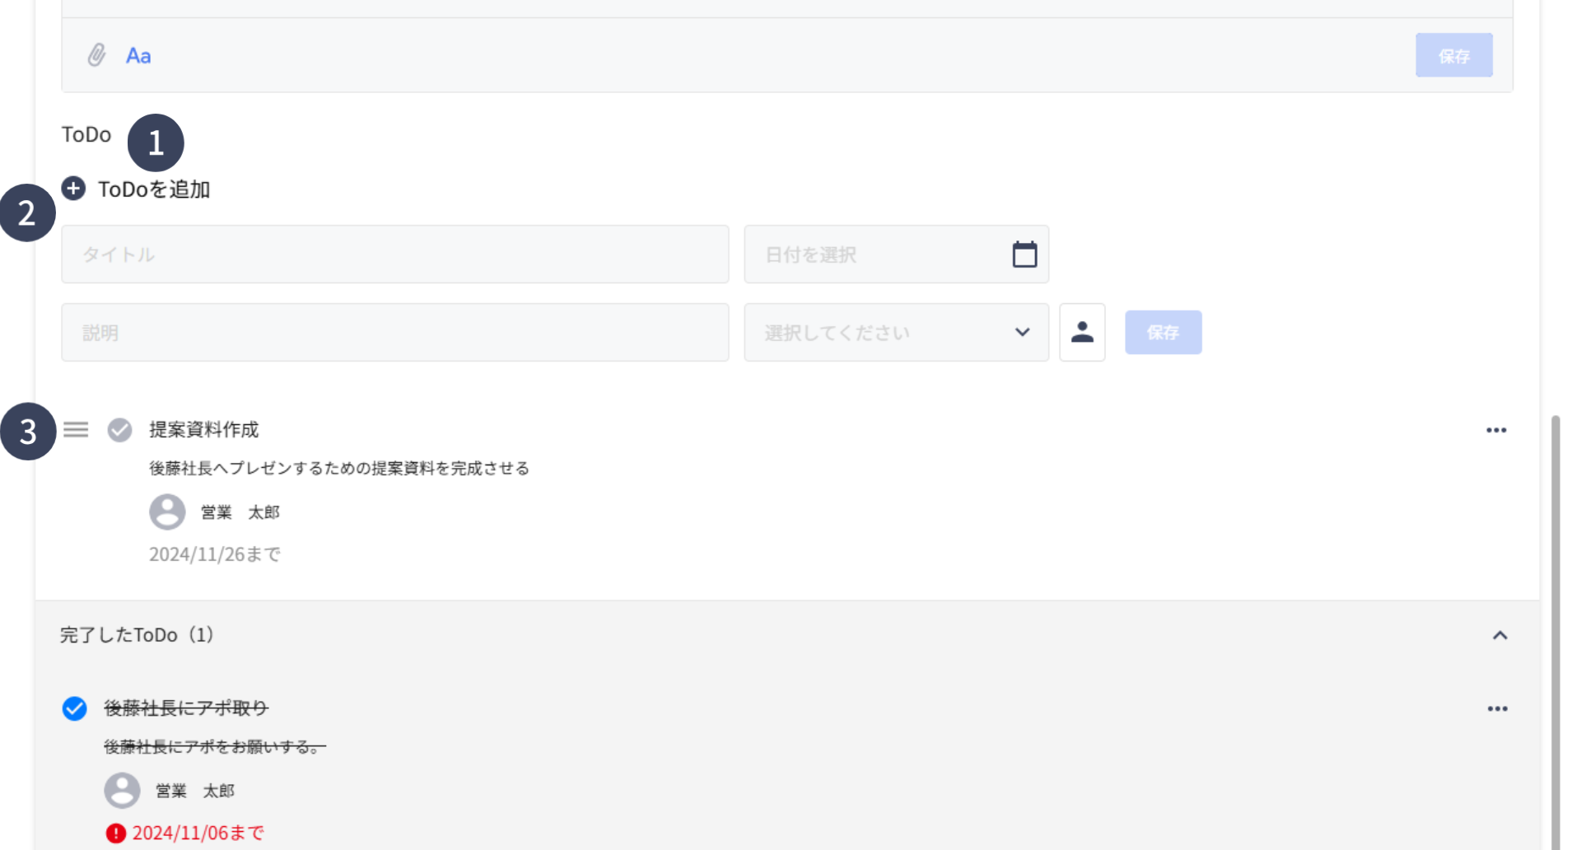This screenshot has height=850, width=1581.
Task: Mark 提案資料作成 as complete
Action: [x=120, y=430]
